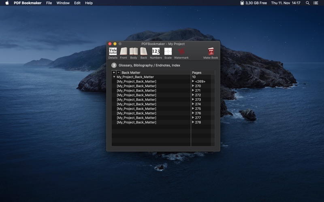Expand the disclosure triangle next to 276
Image resolution: width=324 pixels, height=202 pixels.
193,113
